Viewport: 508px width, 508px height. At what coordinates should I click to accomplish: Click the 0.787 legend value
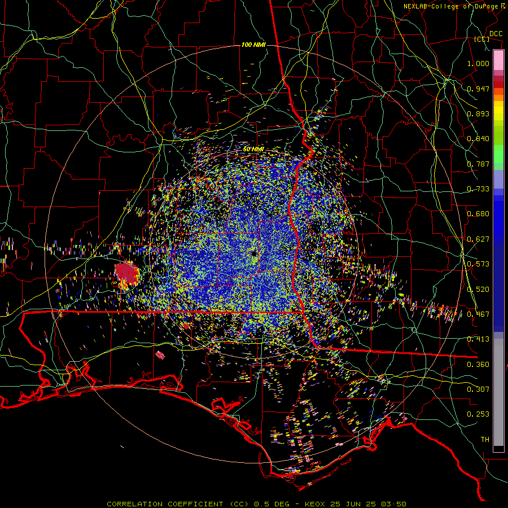click(x=478, y=164)
